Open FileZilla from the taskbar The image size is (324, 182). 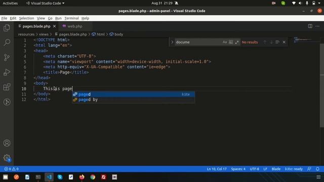tap(104, 177)
